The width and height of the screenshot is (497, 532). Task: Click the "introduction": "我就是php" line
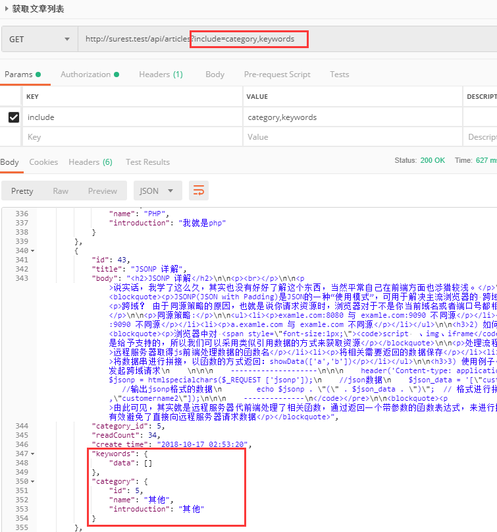click(167, 223)
